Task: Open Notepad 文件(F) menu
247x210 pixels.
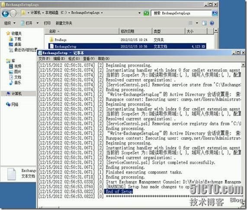Action: (x=44, y=59)
